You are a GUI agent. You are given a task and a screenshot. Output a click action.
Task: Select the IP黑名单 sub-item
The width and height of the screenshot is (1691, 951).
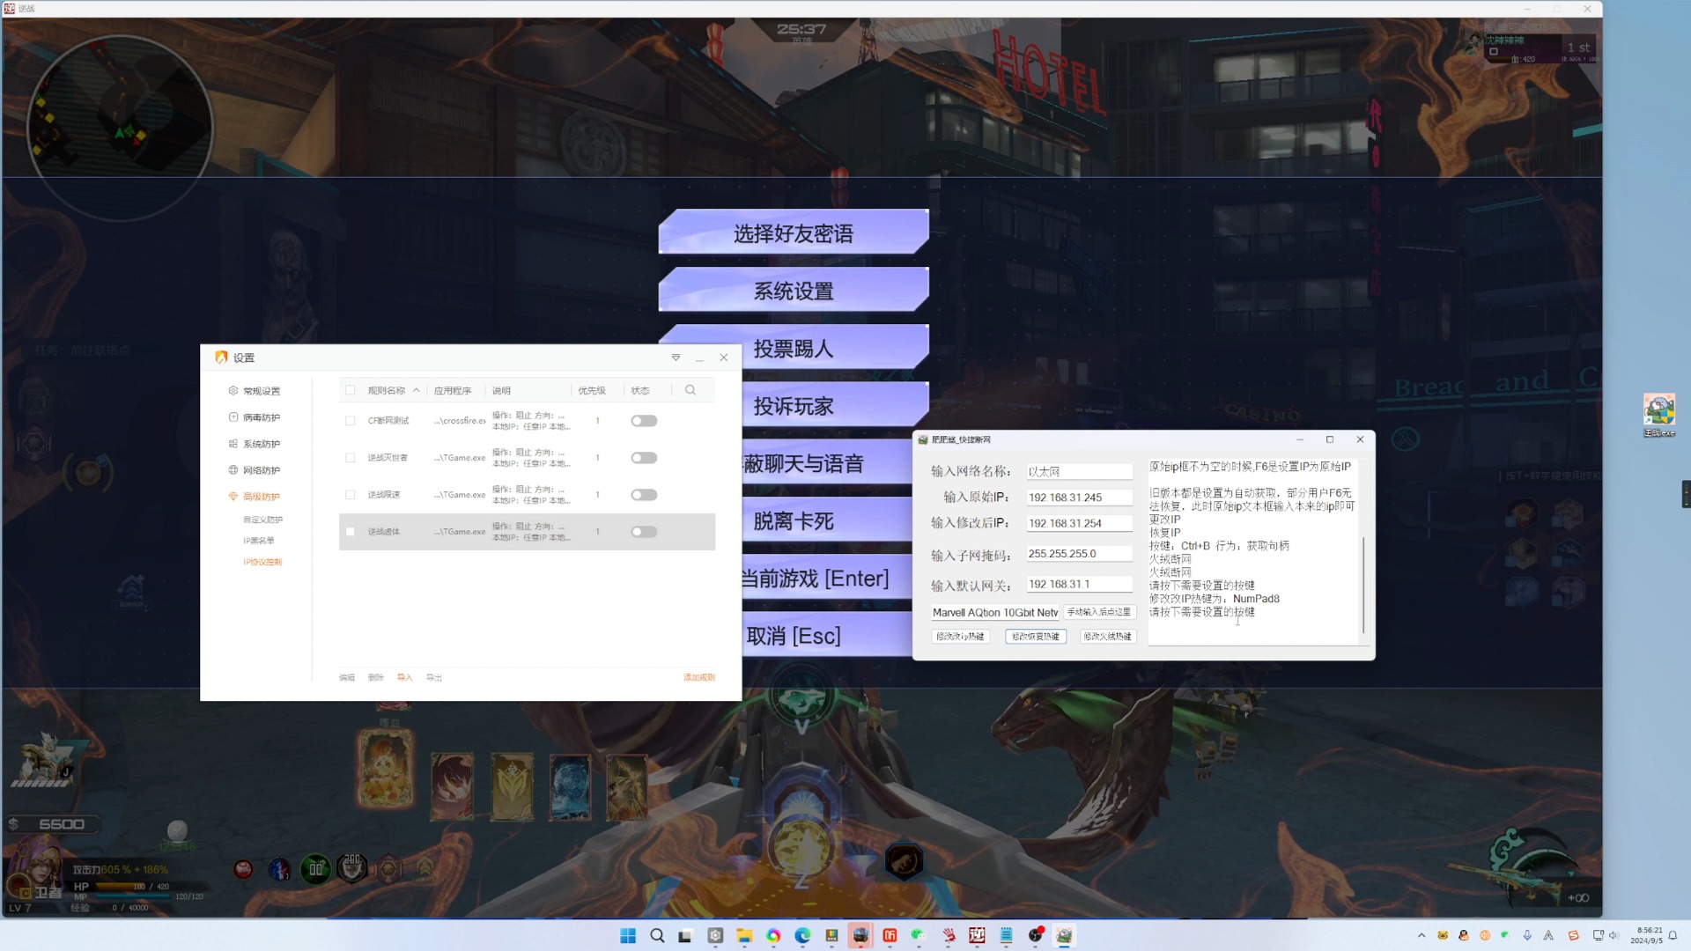coord(259,541)
